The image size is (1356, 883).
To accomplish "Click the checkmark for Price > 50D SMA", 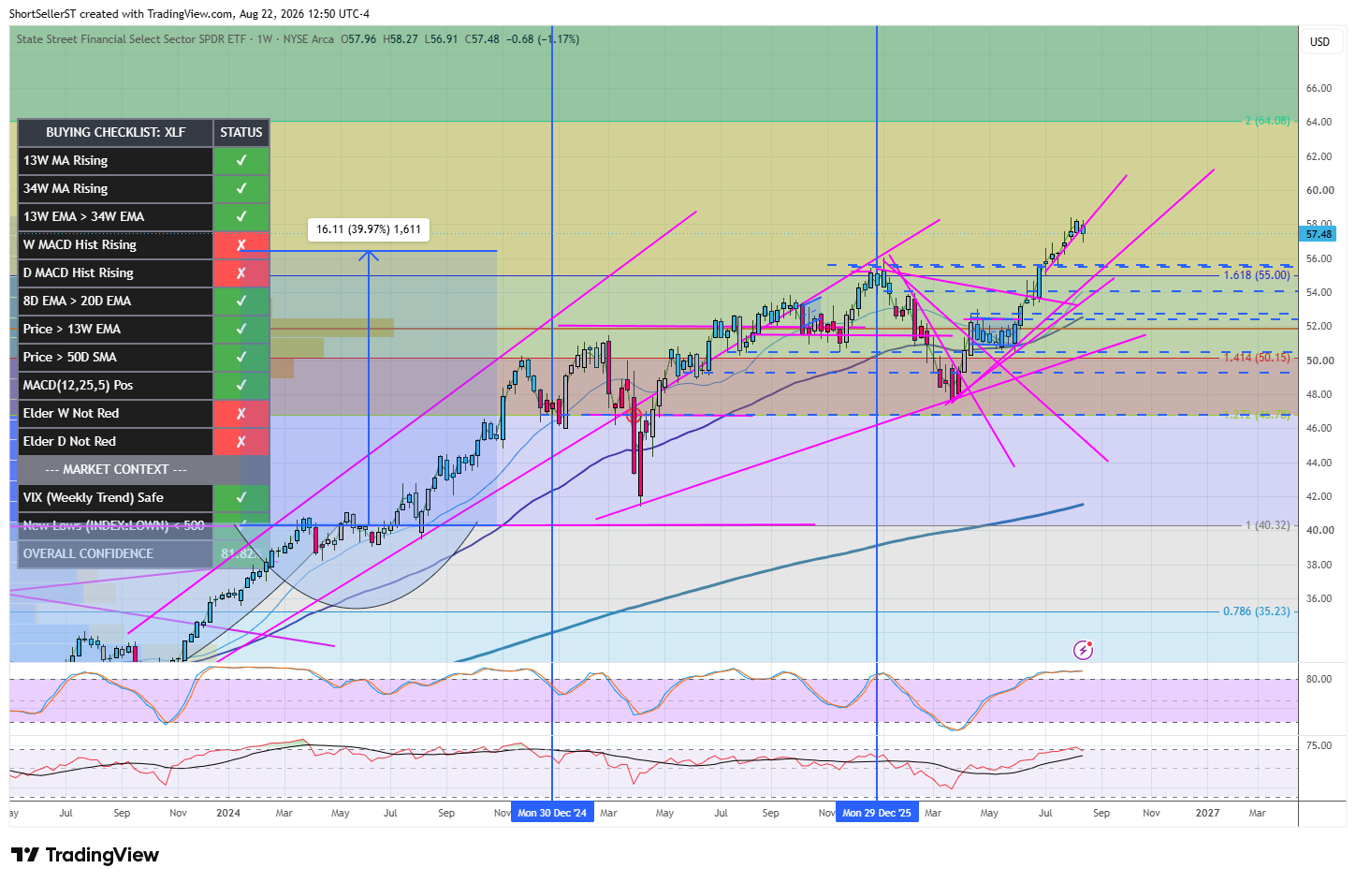I will [241, 357].
